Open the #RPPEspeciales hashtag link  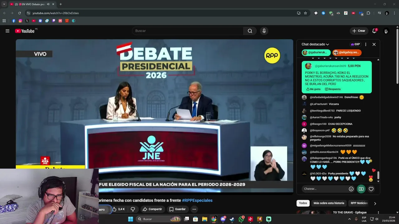point(197,200)
